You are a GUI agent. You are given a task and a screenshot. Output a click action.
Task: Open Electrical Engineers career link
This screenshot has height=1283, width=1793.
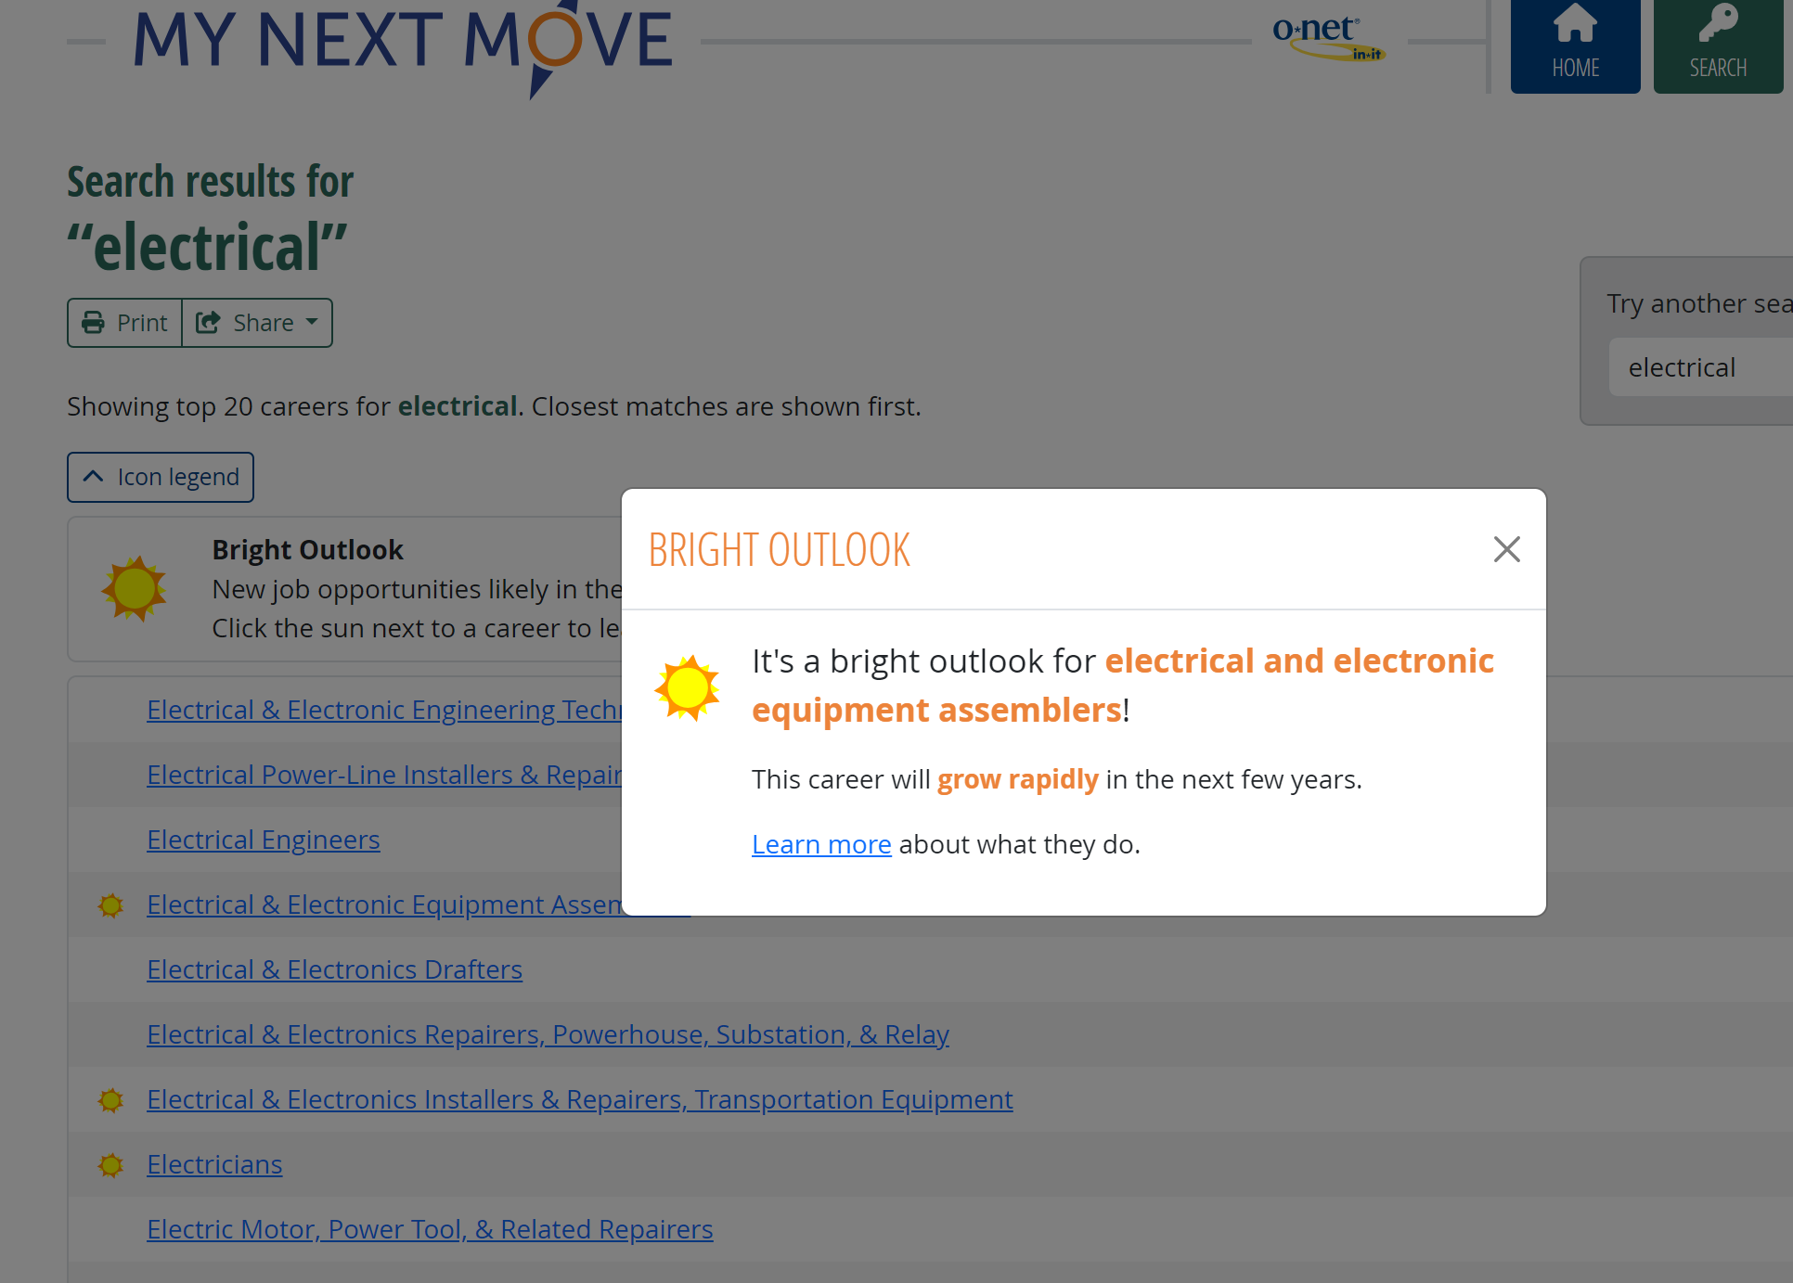click(x=264, y=840)
